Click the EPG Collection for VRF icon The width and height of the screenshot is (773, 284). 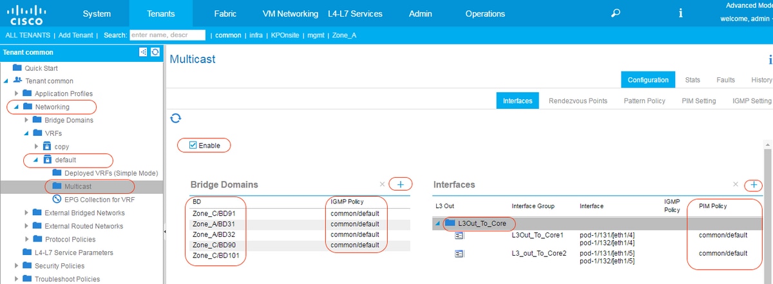(x=57, y=200)
